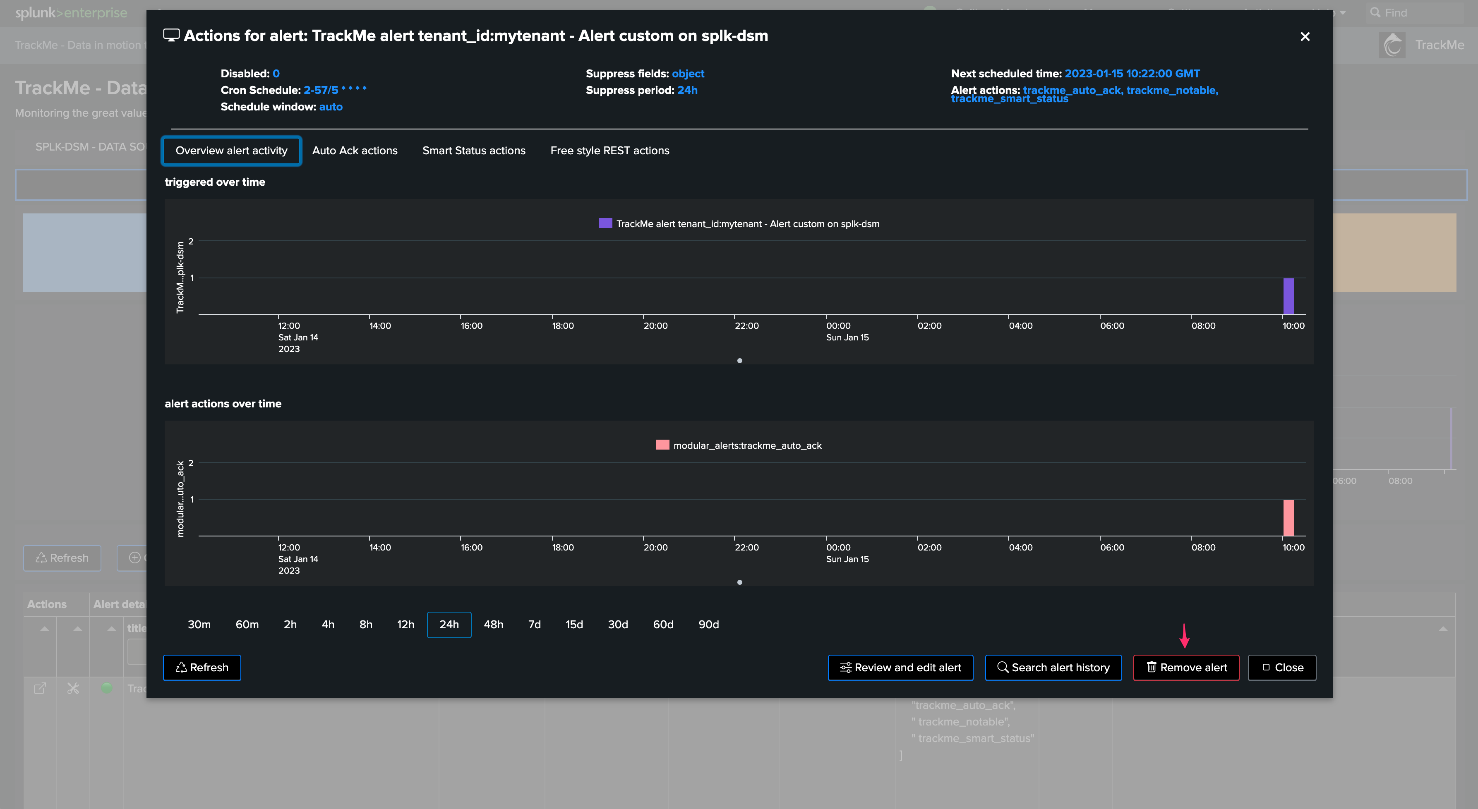Viewport: 1478px width, 809px height.
Task: Click Review and edit alert button
Action: 900,668
